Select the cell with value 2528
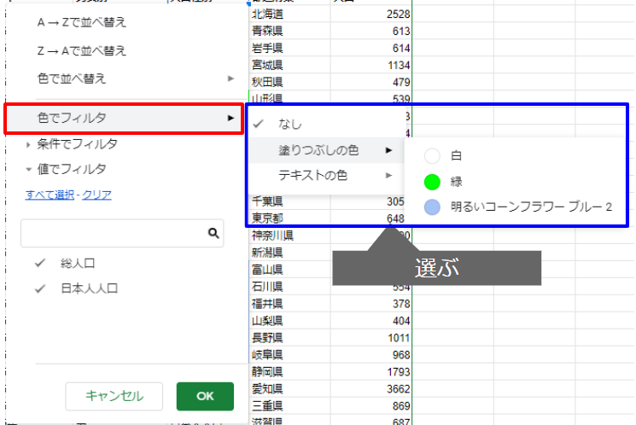This screenshot has height=425, width=636. 371,15
